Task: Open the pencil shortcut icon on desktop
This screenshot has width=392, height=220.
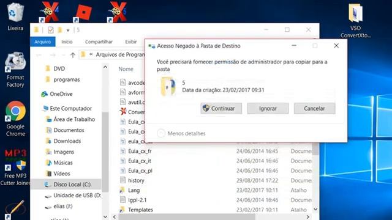Action: [x=15, y=210]
